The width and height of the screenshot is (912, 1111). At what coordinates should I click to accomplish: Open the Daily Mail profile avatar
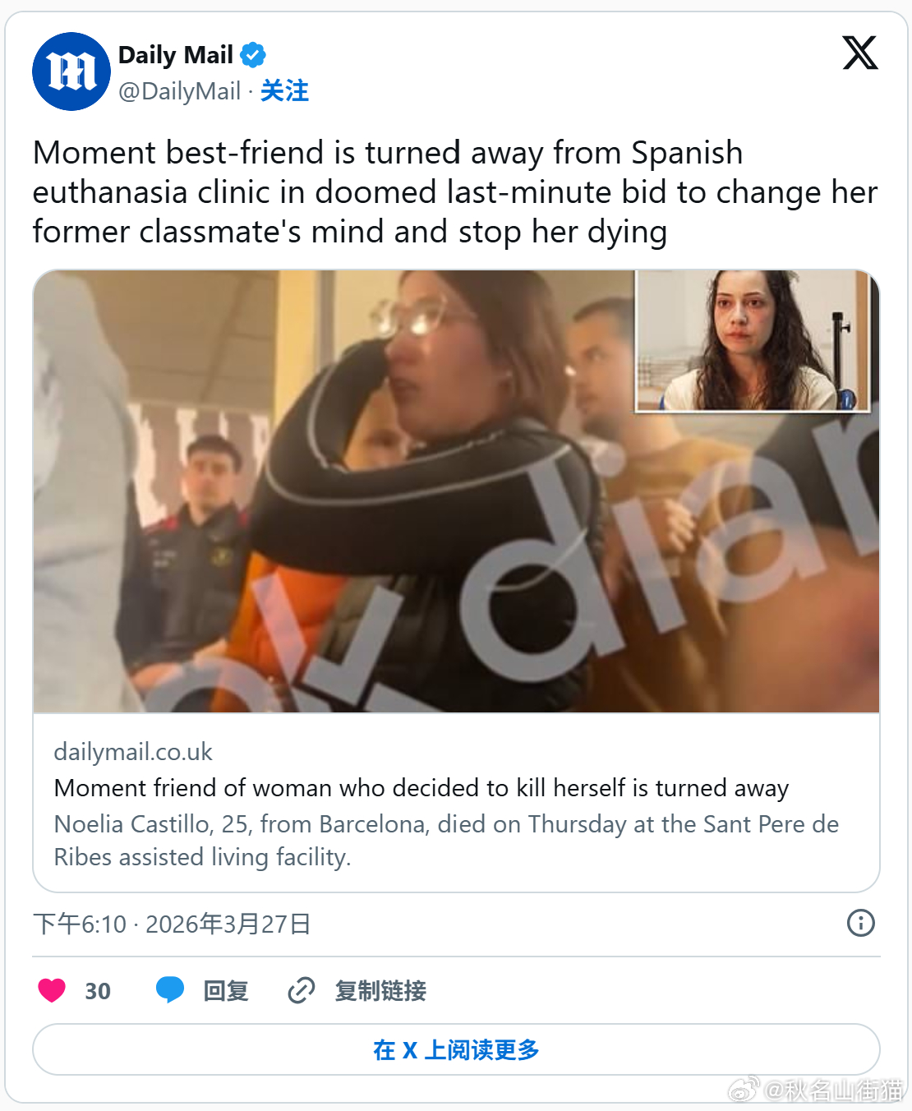tap(71, 71)
